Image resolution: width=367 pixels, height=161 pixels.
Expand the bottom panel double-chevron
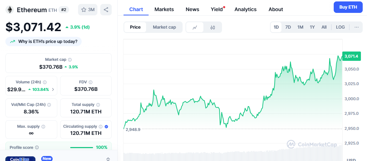(108, 159)
